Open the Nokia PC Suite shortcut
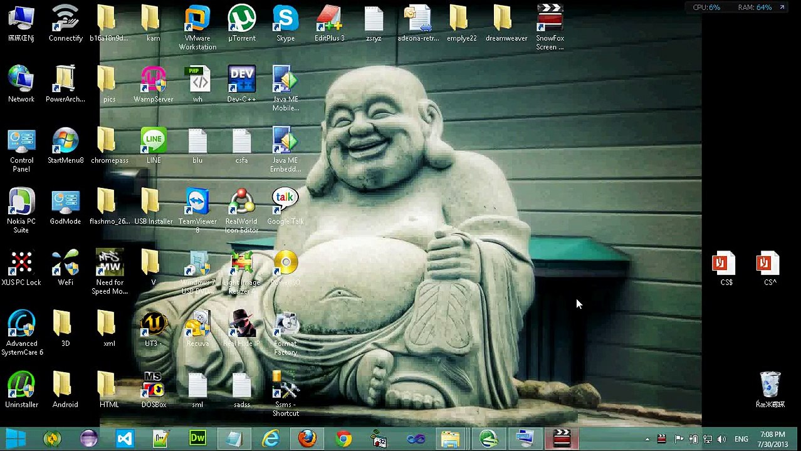Viewport: 801px width, 451px height. click(21, 211)
